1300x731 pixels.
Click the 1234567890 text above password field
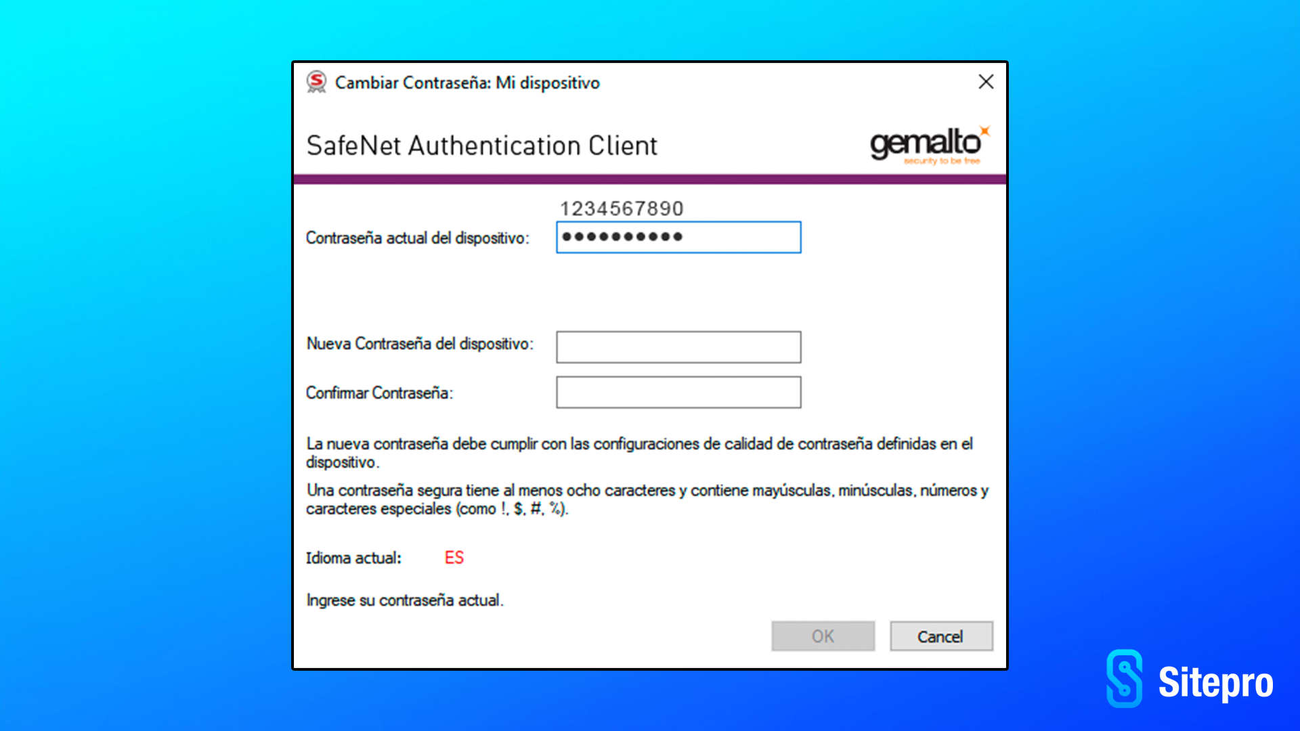[622, 208]
